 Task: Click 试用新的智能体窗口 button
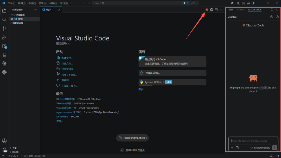coord(133,138)
